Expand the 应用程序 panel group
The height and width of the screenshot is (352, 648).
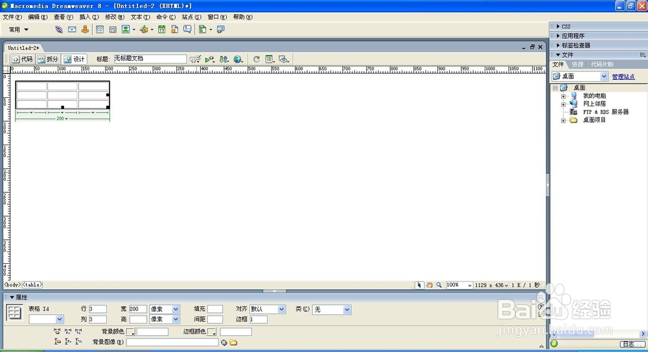[x=559, y=36]
